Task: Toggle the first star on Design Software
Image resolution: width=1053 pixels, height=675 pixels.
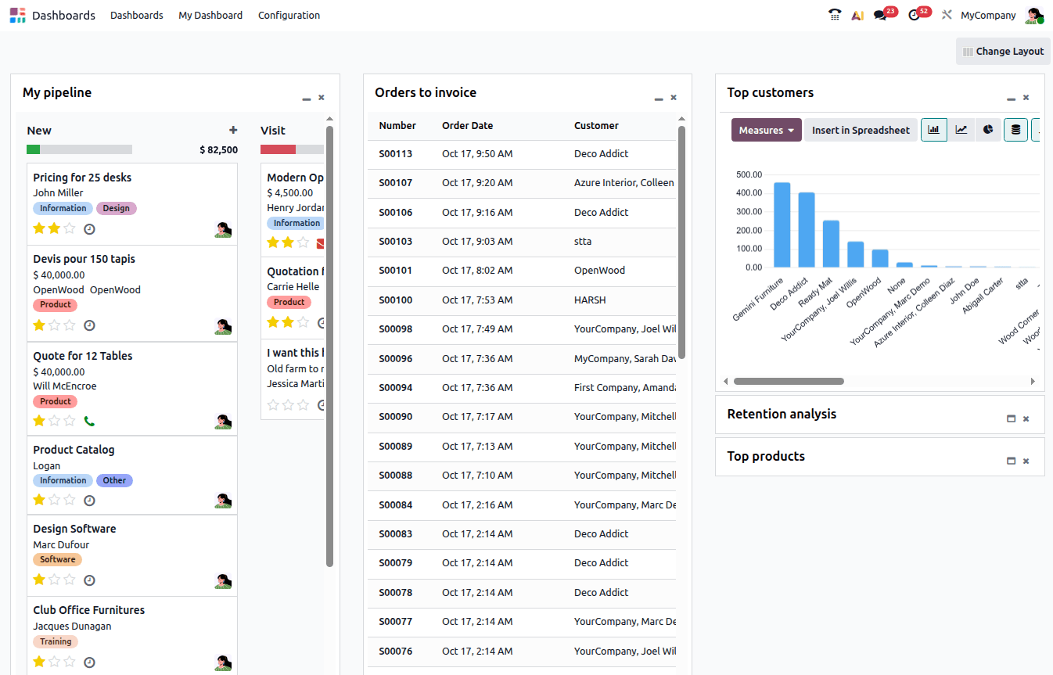Action: coord(38,580)
